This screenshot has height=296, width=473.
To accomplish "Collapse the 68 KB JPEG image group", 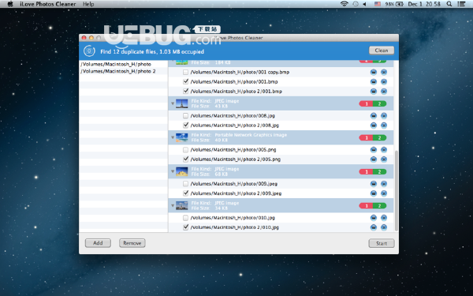I will coord(173,171).
